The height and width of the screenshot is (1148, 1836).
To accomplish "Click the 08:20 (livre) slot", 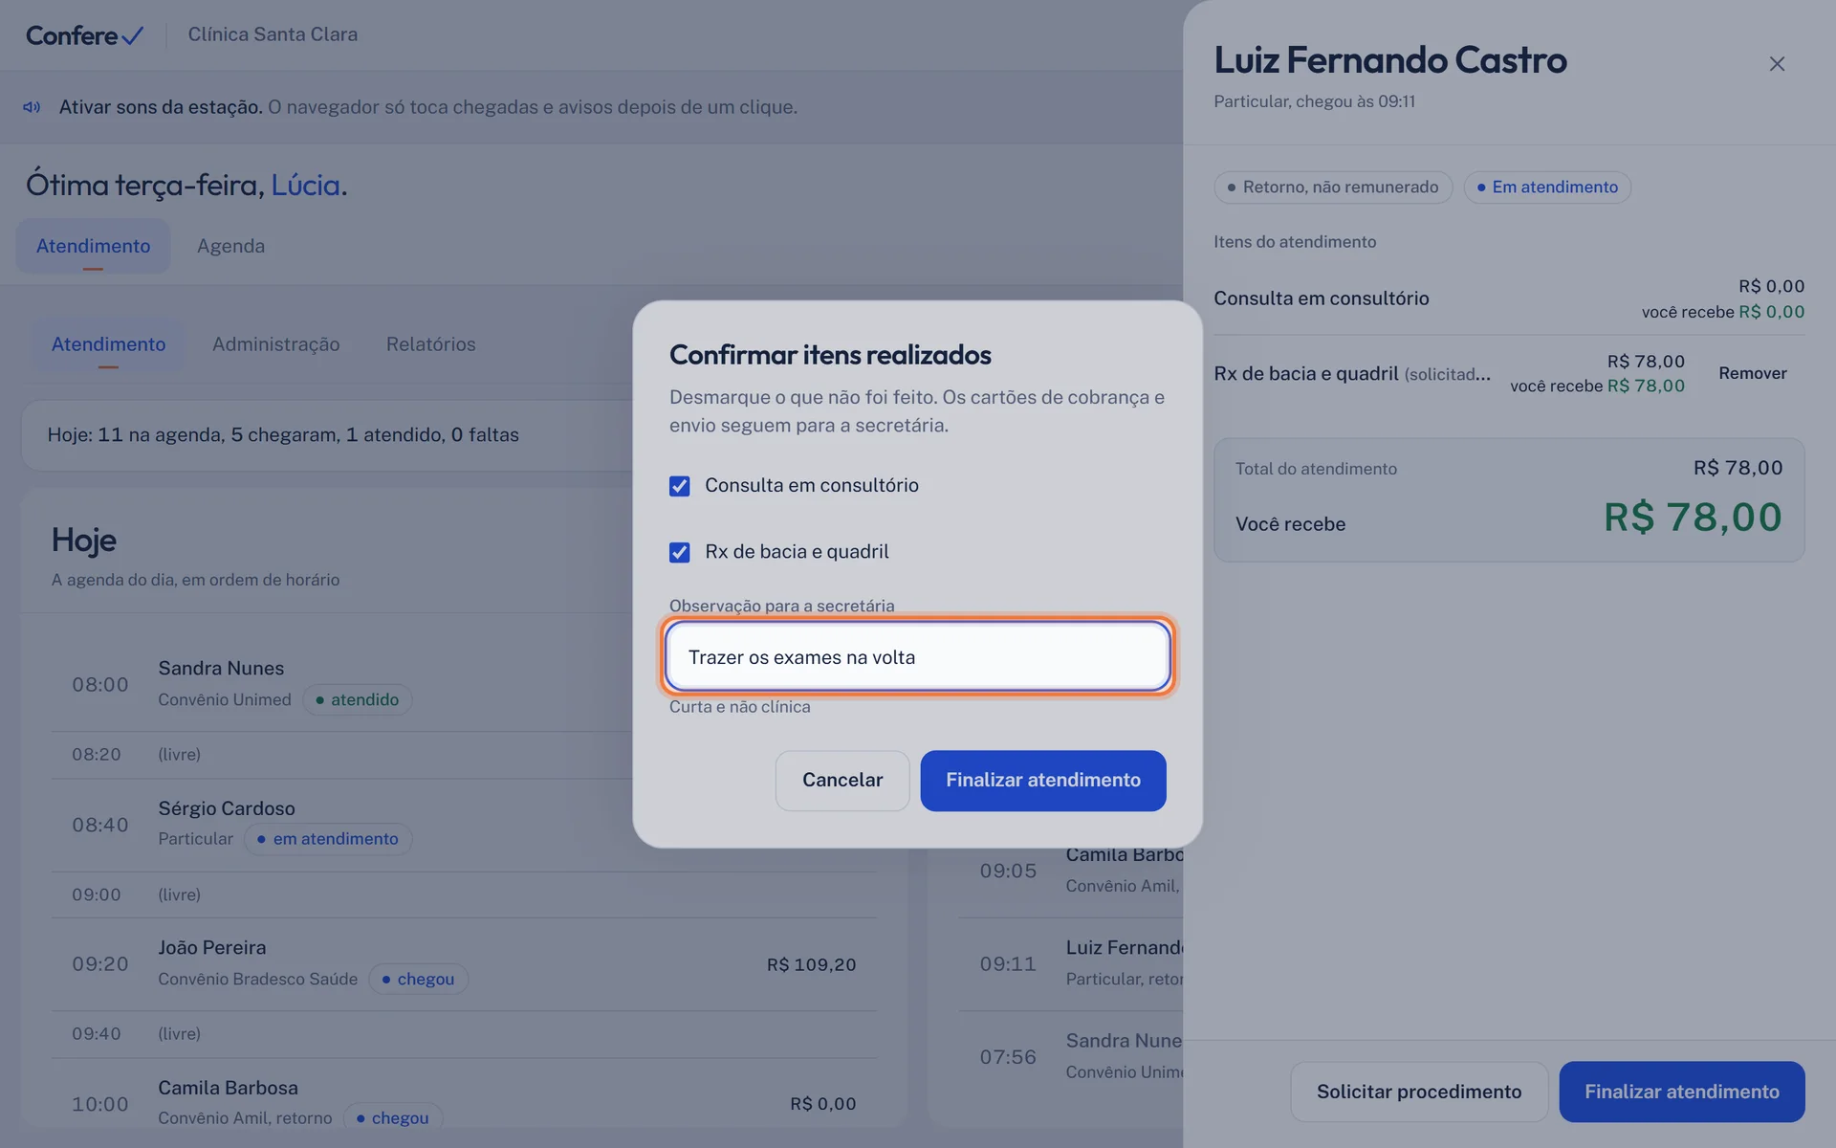I will point(463,755).
